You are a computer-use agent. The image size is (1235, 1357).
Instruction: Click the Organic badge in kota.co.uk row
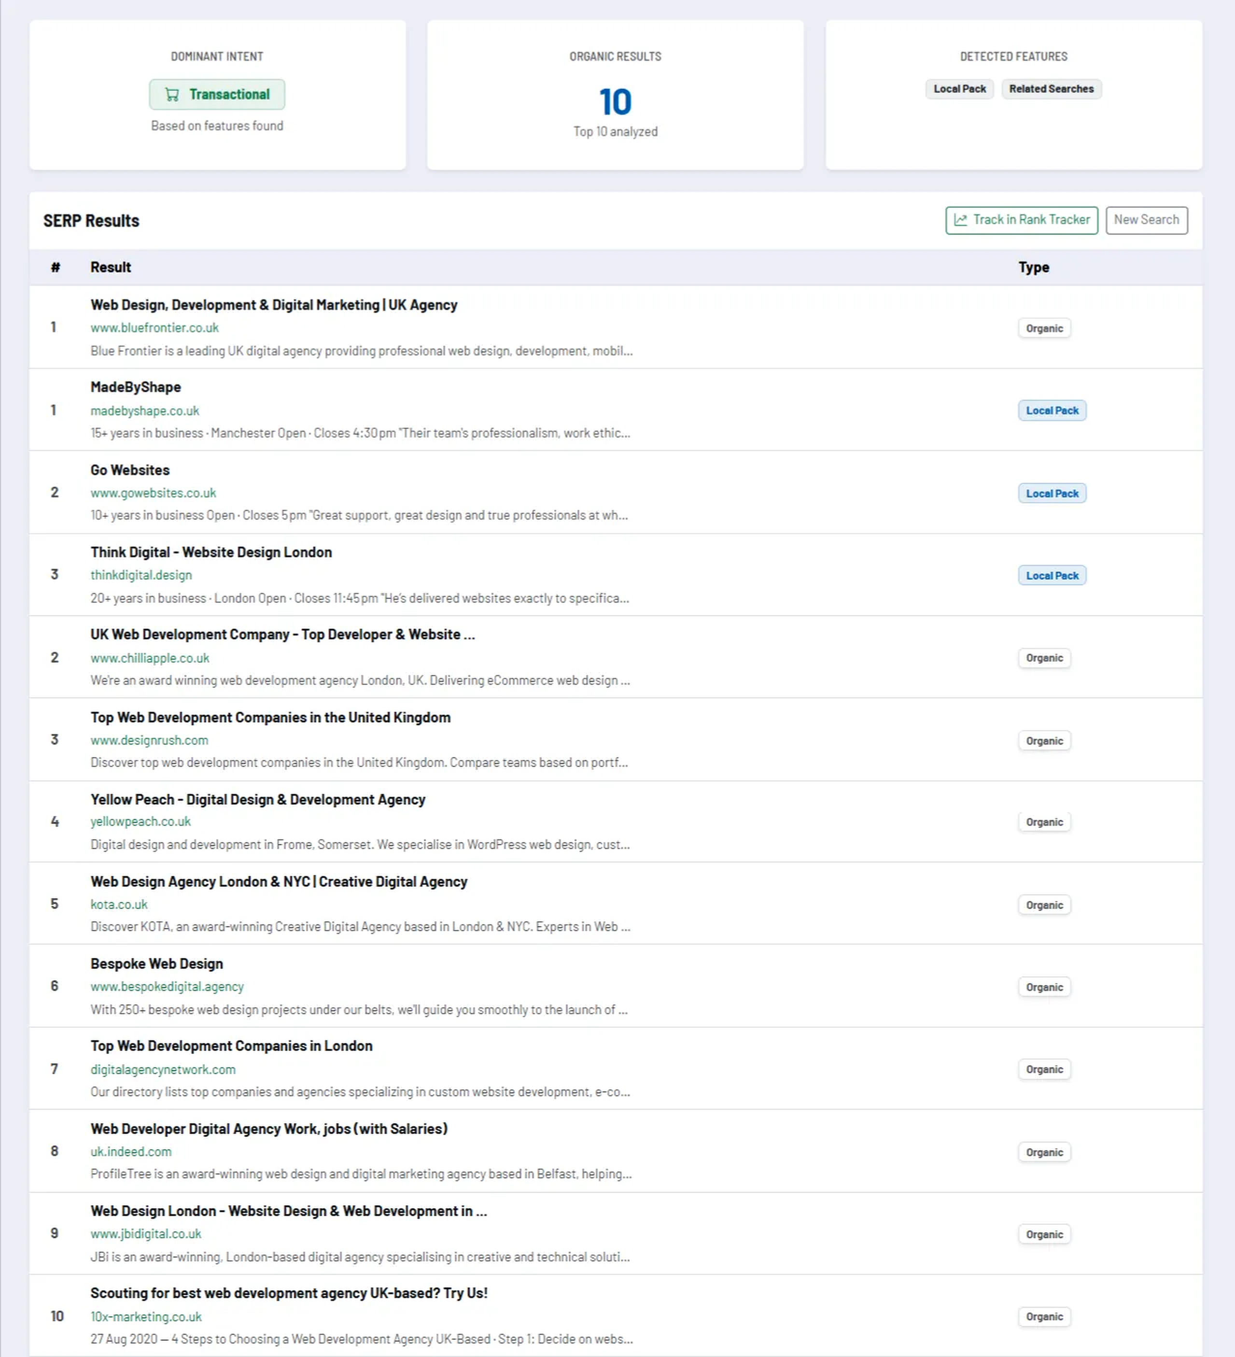coord(1044,905)
